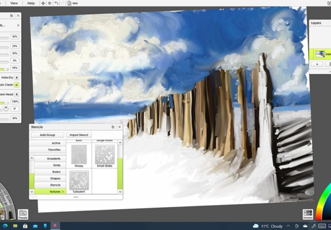Toggle the grid icon in menu bar
Viewport: 331px width, 230px height.
(50, 3)
